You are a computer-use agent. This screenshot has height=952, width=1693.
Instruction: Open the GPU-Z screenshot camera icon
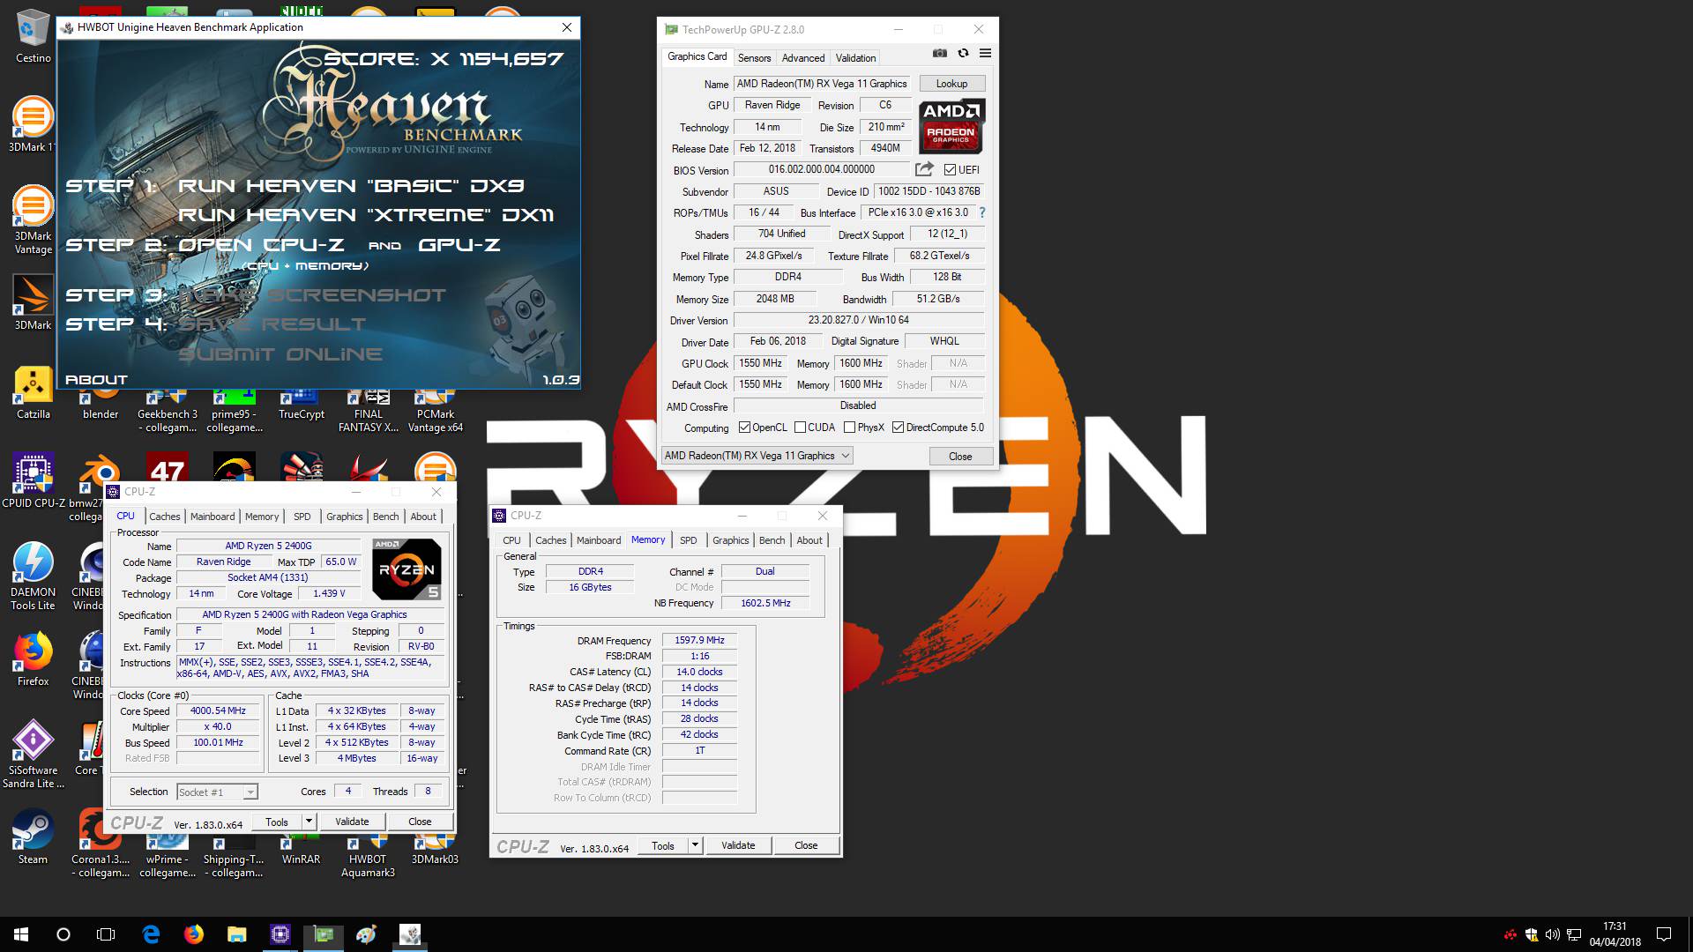[x=940, y=54]
